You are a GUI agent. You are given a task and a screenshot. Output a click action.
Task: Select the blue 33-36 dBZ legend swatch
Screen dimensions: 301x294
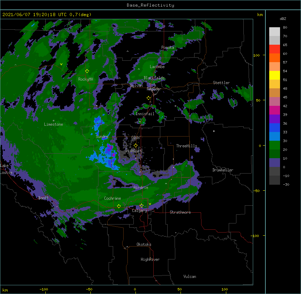274,127
